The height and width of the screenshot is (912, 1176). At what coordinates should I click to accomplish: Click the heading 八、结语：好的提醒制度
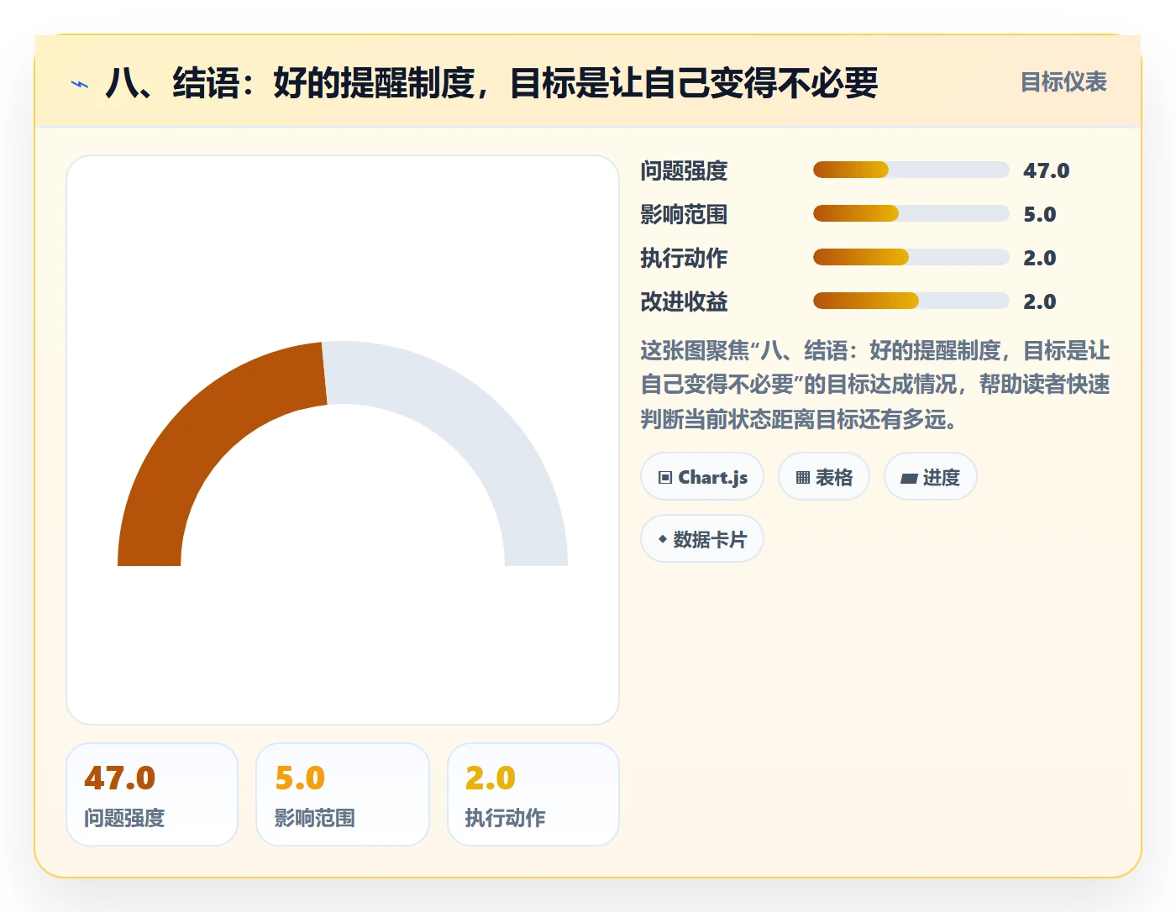pos(491,83)
